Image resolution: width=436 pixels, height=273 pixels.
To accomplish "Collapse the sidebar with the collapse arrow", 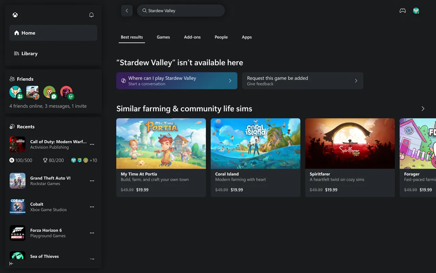I will (x=11, y=263).
